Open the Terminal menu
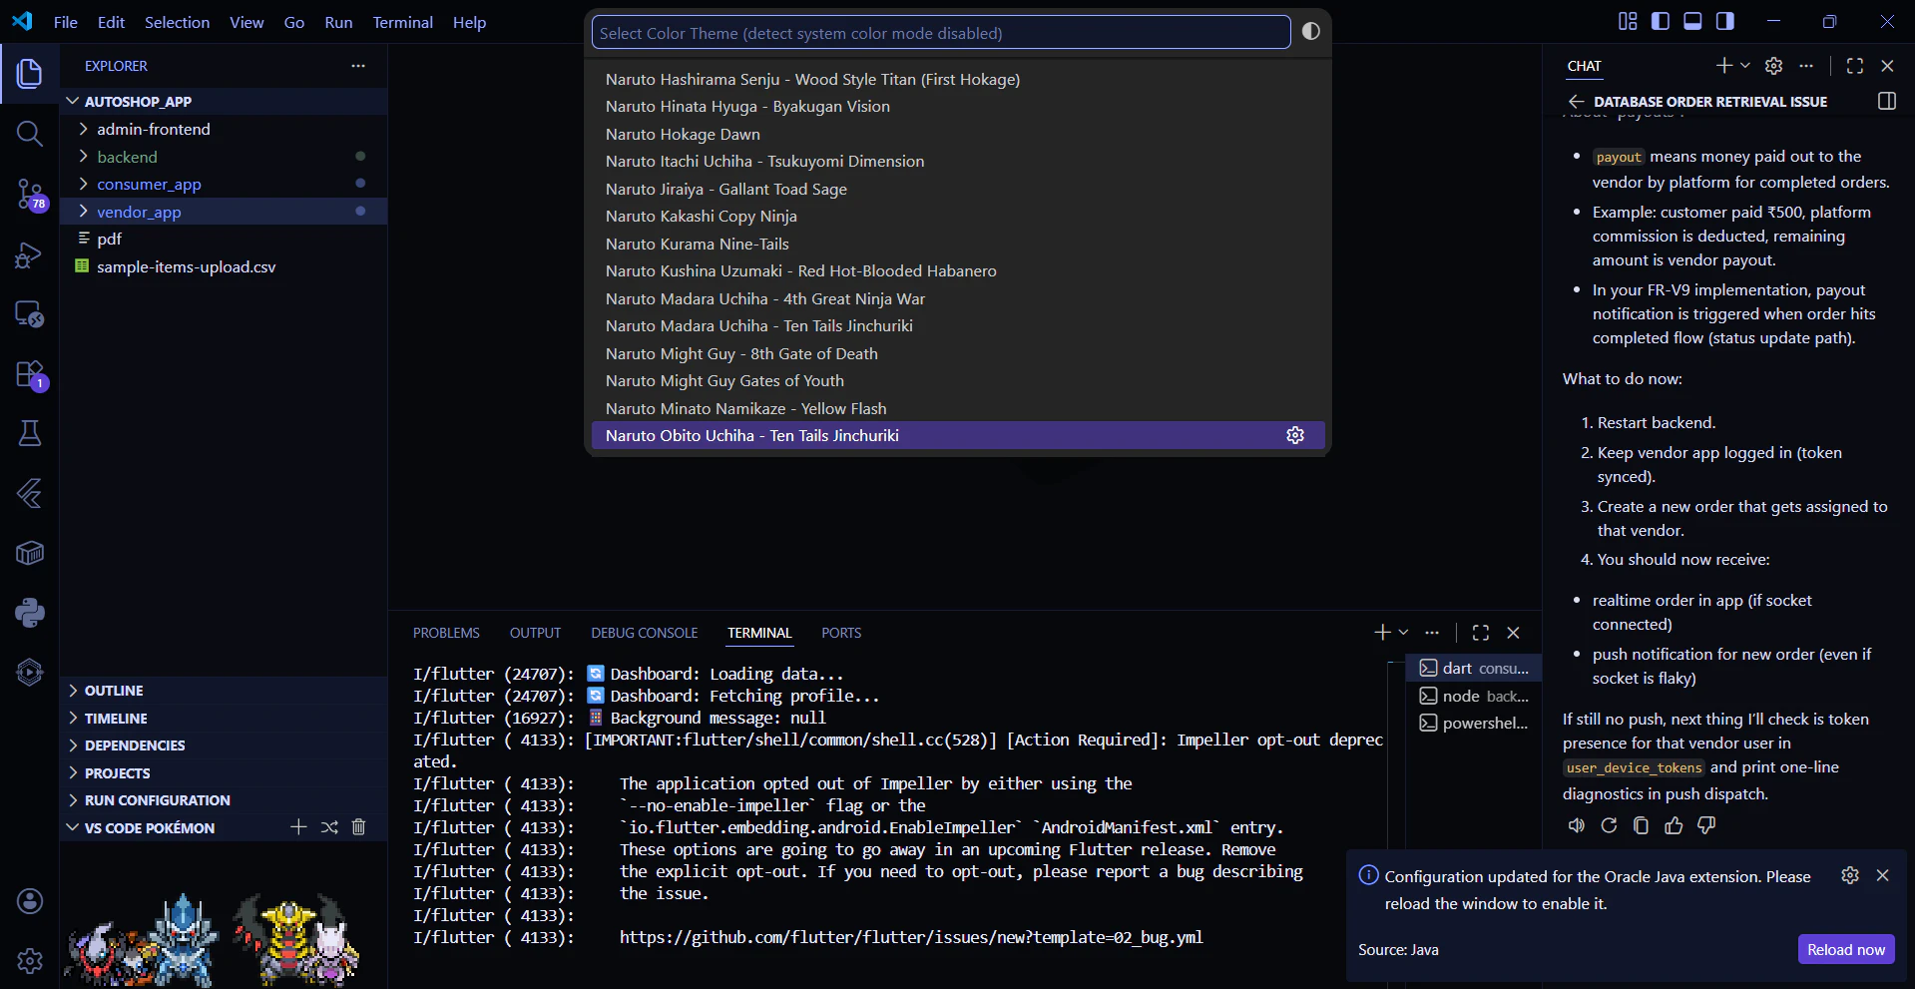Viewport: 1915px width, 989px height. (x=402, y=22)
